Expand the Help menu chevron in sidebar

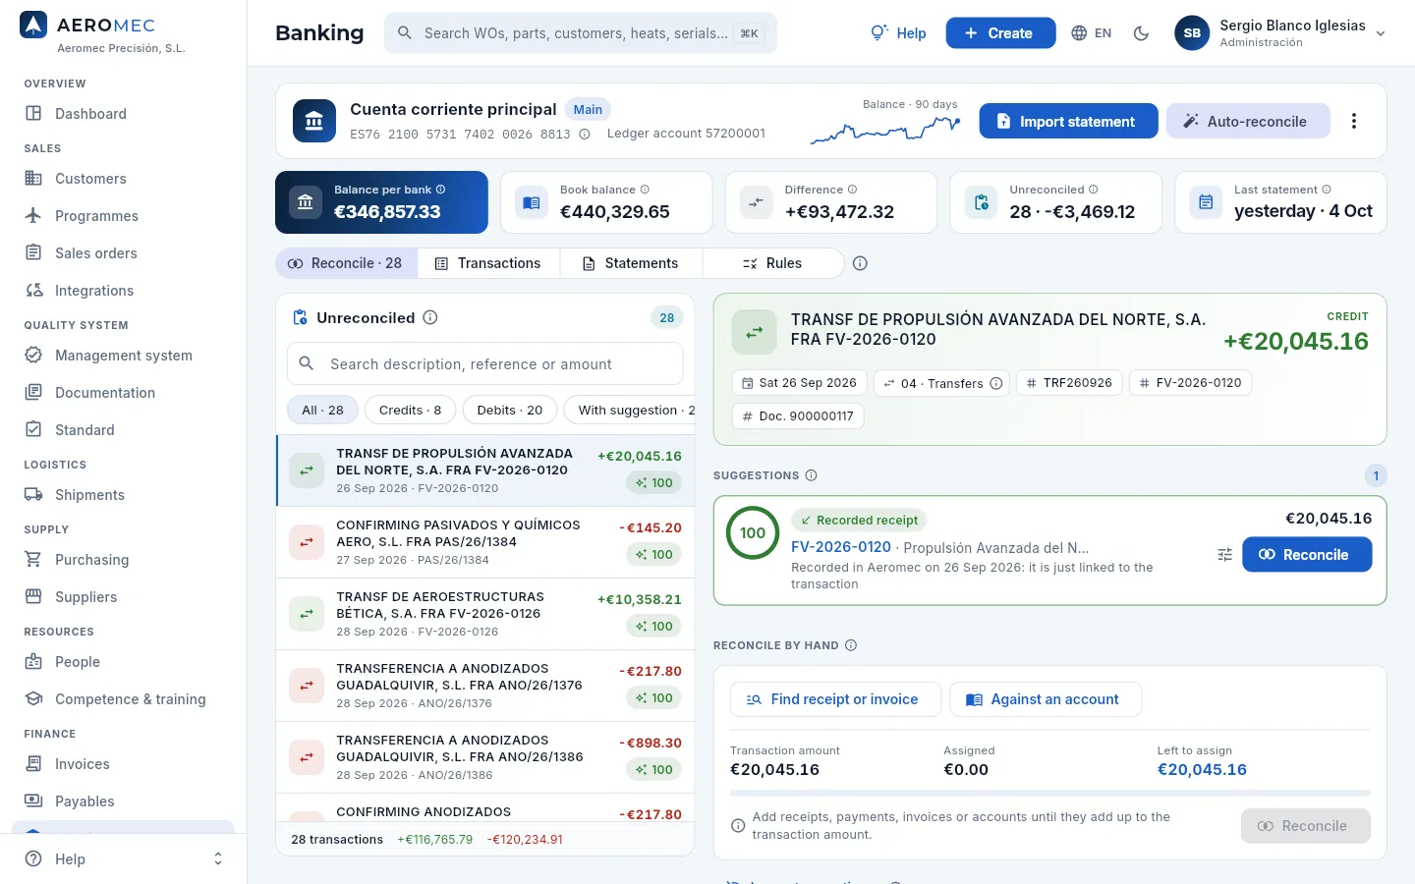pyautogui.click(x=218, y=858)
